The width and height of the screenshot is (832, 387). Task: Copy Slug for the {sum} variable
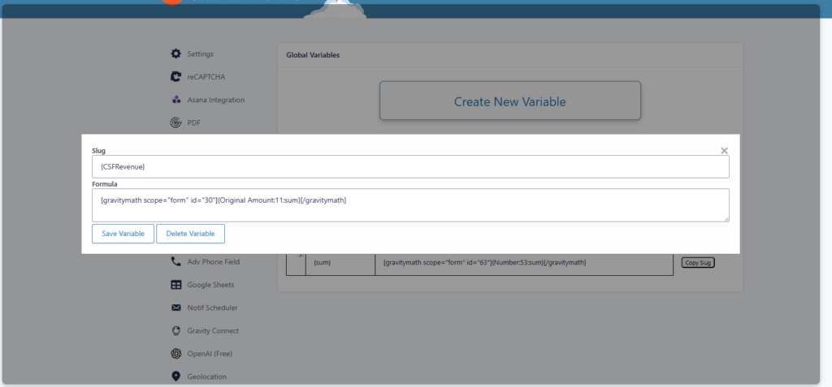(x=697, y=263)
